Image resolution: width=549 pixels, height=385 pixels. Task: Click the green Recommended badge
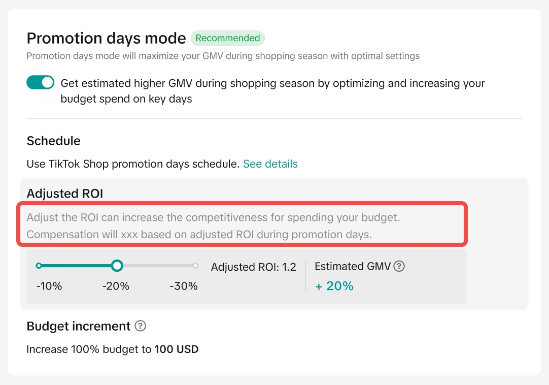coord(227,38)
